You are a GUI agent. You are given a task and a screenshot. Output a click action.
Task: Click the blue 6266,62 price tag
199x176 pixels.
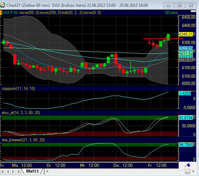[186, 48]
